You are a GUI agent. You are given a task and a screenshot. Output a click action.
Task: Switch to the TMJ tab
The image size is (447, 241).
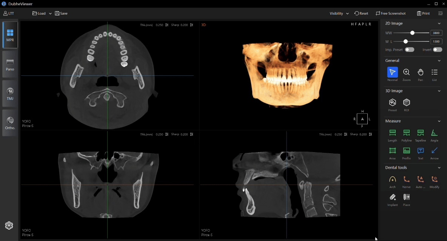point(10,94)
